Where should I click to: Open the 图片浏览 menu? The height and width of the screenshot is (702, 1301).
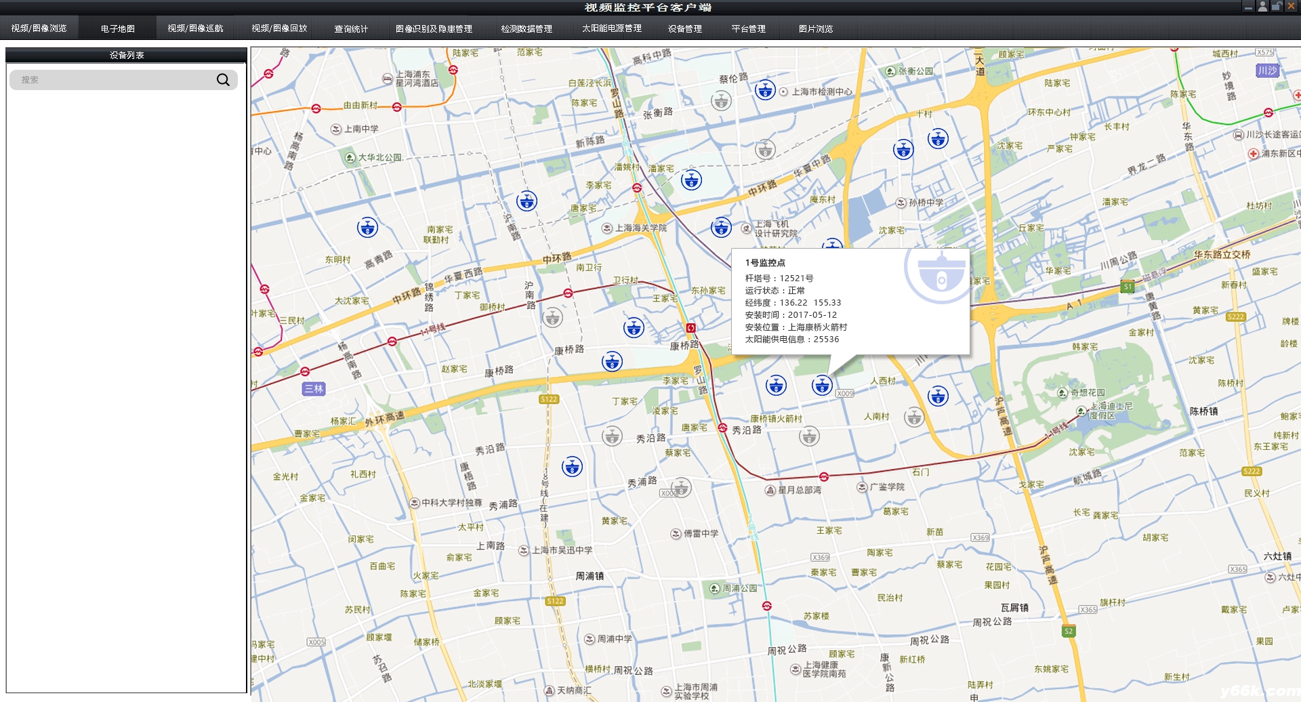tap(815, 28)
